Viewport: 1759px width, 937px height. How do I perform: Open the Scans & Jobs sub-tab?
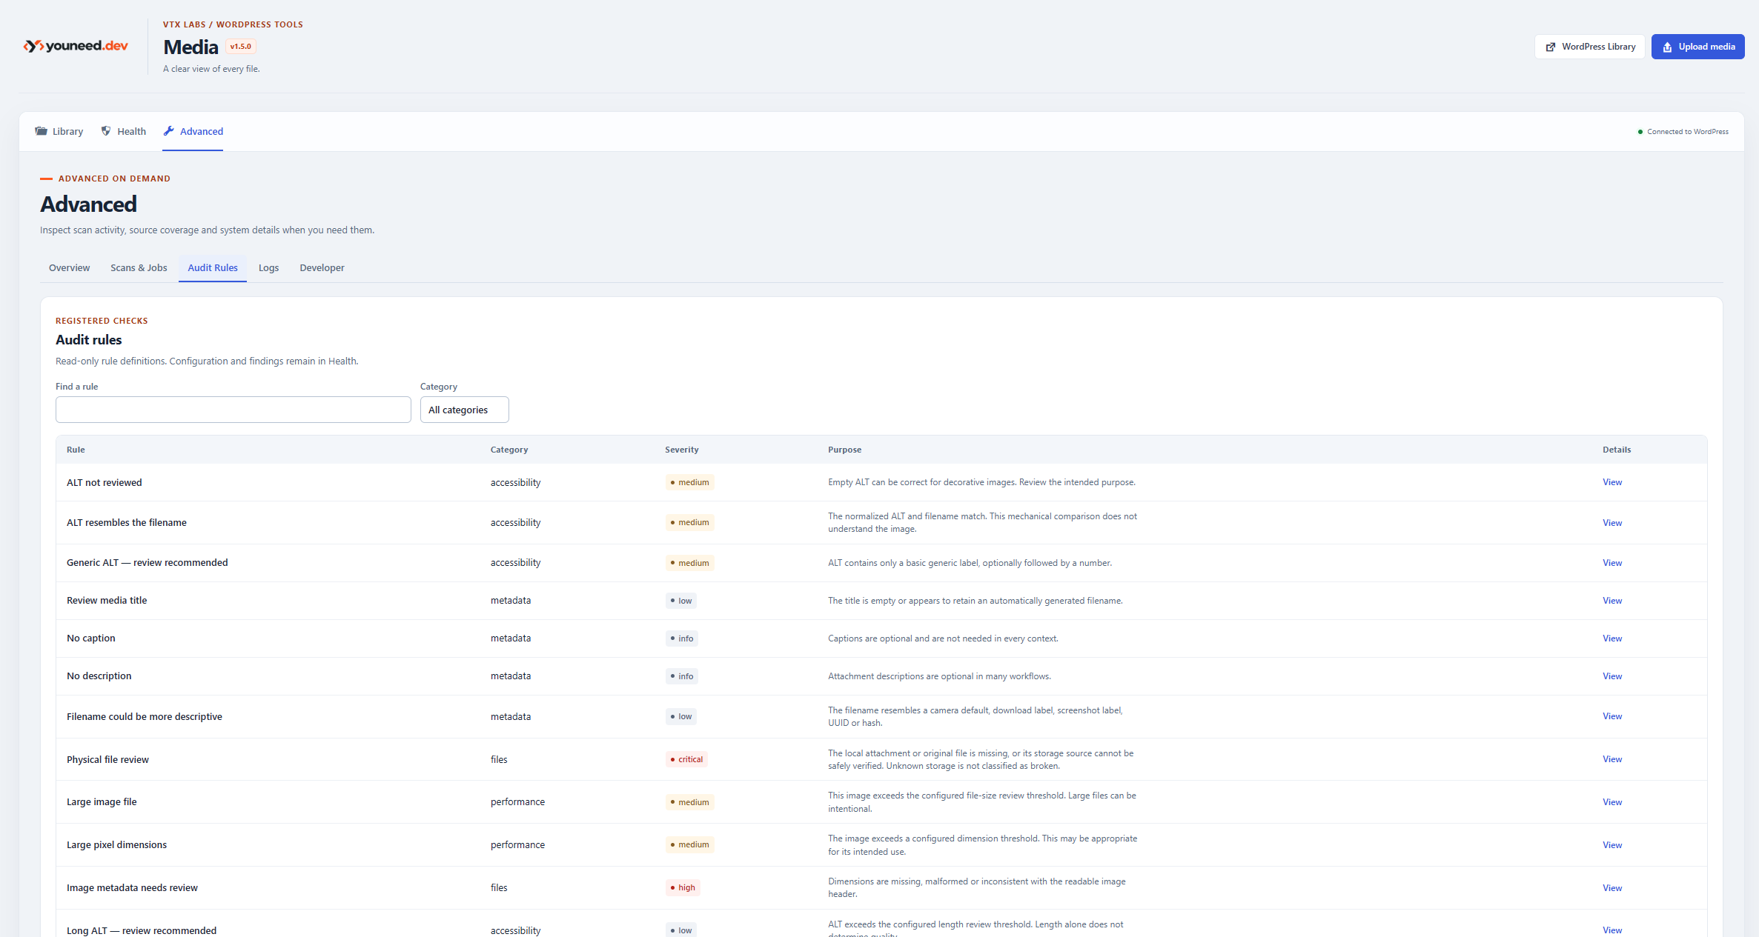click(x=139, y=268)
